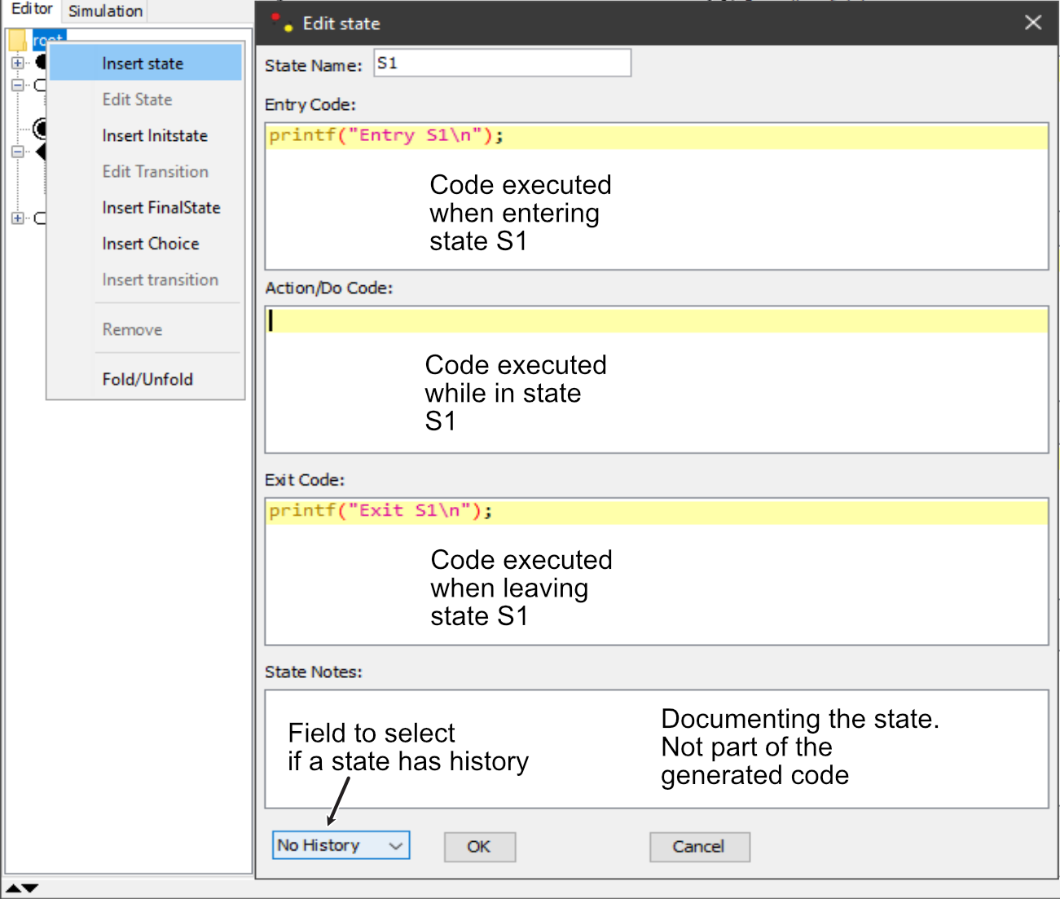
Task: Click the root folder icon in tree
Action: 18,40
